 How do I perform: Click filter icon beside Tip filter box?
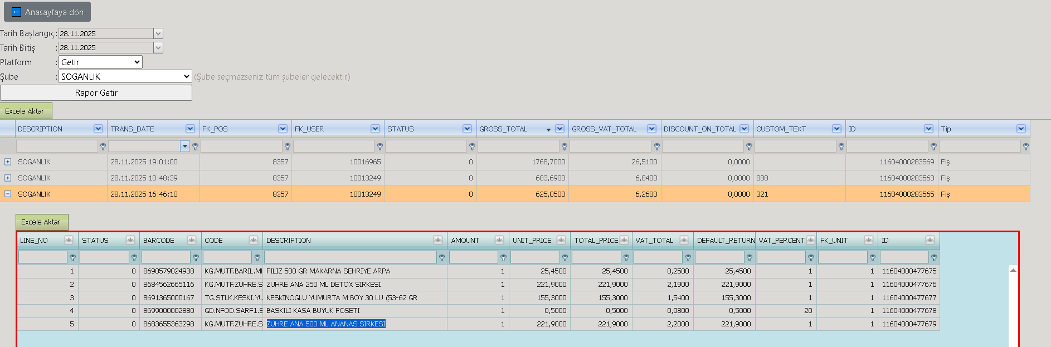click(x=1026, y=146)
